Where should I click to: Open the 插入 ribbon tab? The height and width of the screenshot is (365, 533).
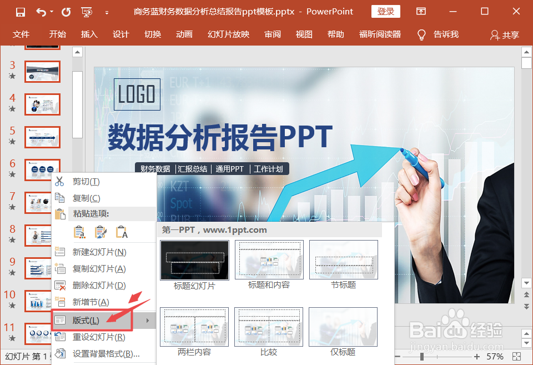pos(89,34)
